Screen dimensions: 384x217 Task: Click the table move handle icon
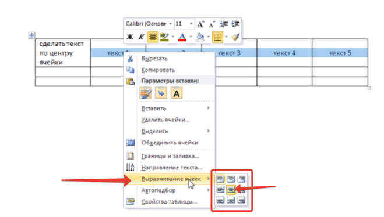click(x=31, y=35)
